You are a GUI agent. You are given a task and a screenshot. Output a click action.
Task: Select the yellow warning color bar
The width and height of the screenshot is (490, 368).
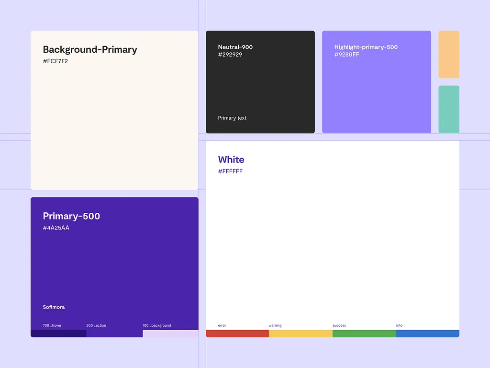coord(301,333)
